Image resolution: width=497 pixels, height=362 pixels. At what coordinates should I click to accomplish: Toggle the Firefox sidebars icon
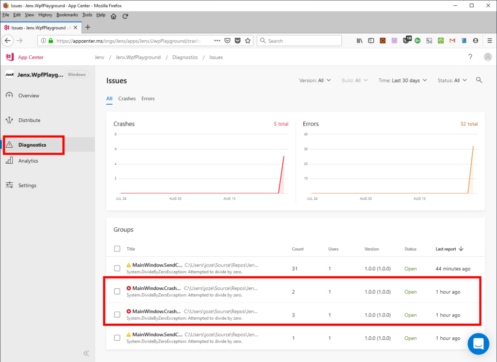[371, 41]
